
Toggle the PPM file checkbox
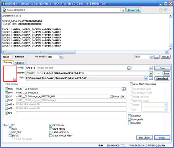point(7,93)
